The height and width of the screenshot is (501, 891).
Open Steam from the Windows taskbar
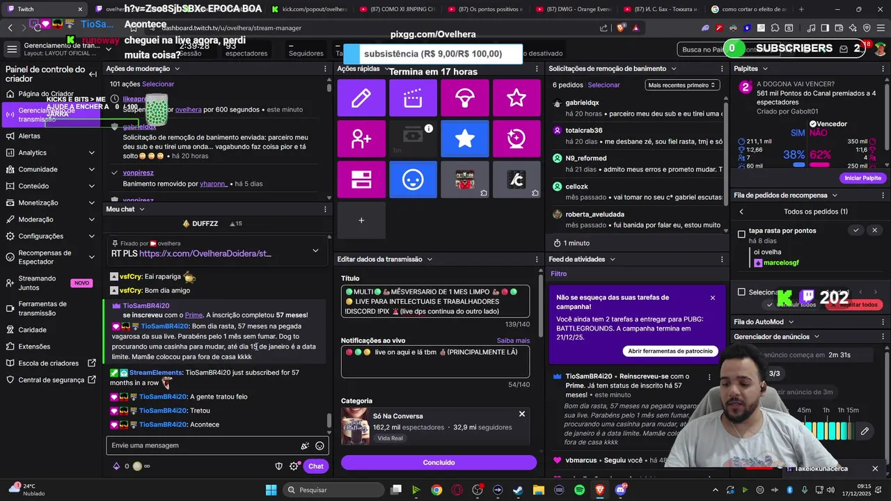518,490
